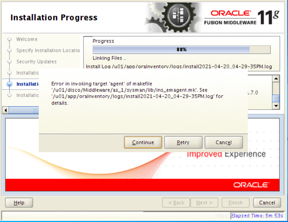Cancel the error dialog

(x=224, y=142)
